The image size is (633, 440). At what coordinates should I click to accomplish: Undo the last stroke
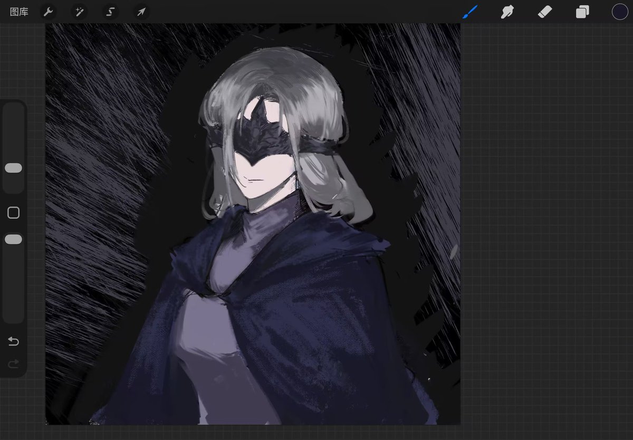tap(13, 342)
